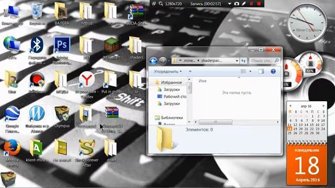Image resolution: width=335 pixels, height=188 pixels.
Task: Select the Put in mods folder shortcut
Action: 111,85
